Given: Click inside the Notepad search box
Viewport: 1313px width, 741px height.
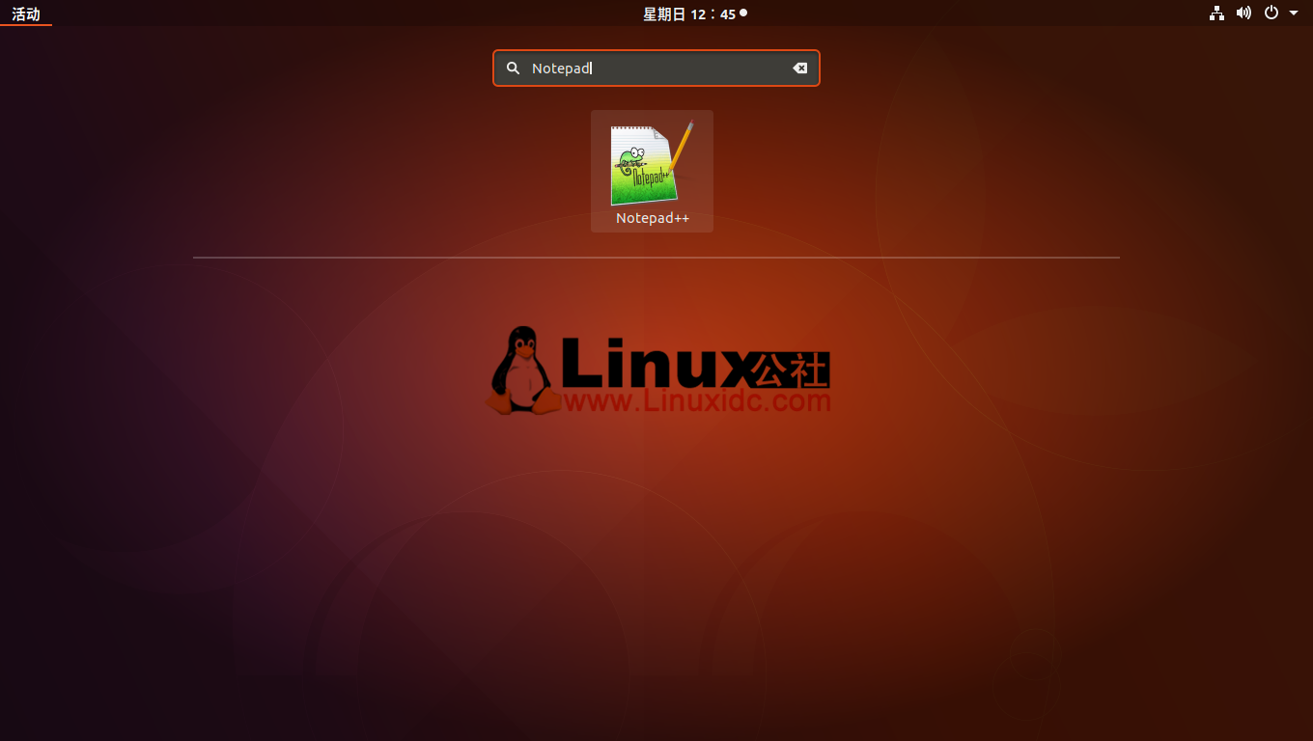Looking at the screenshot, I should pos(656,69).
